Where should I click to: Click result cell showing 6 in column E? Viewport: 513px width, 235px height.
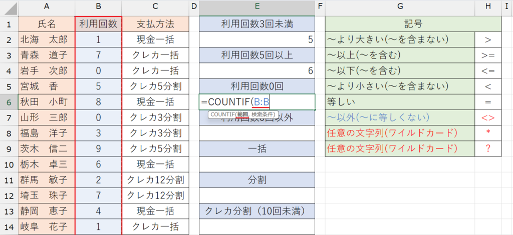[x=257, y=71]
